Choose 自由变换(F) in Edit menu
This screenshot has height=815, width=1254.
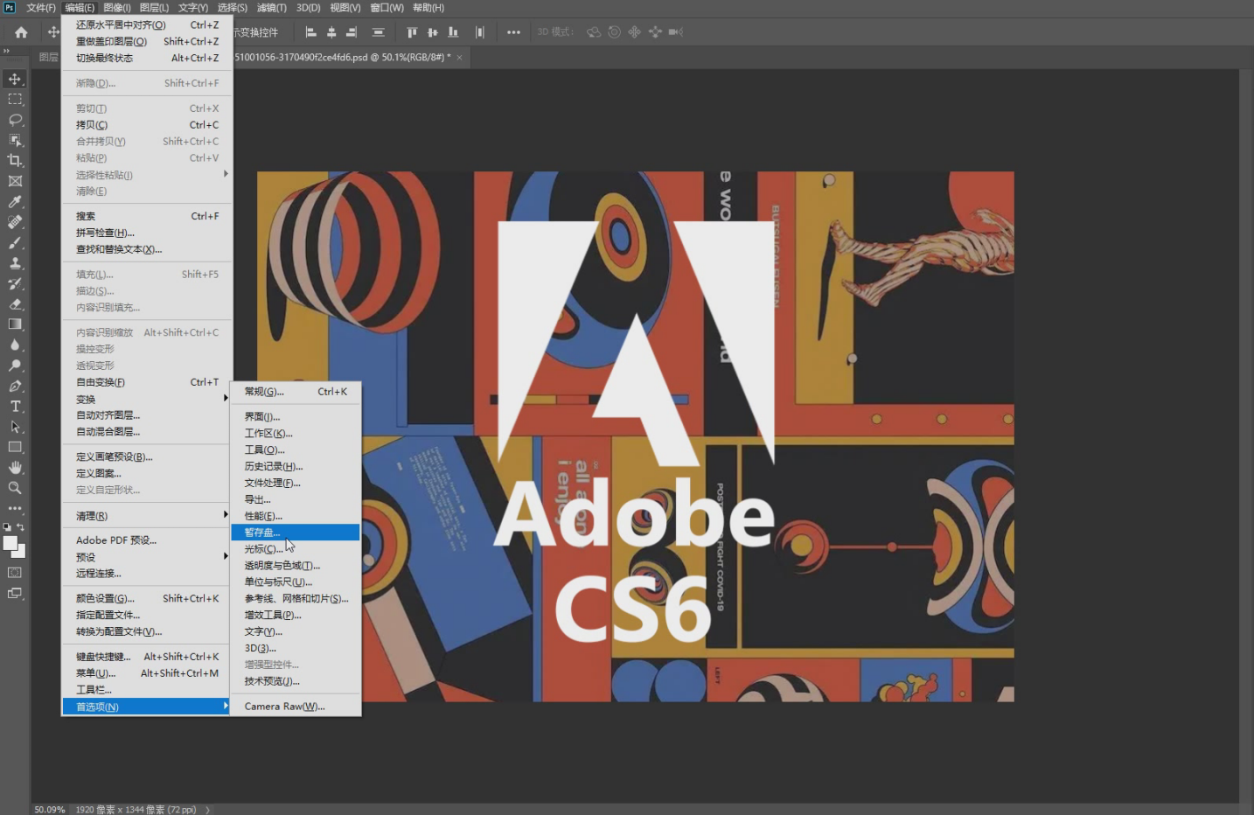point(147,382)
